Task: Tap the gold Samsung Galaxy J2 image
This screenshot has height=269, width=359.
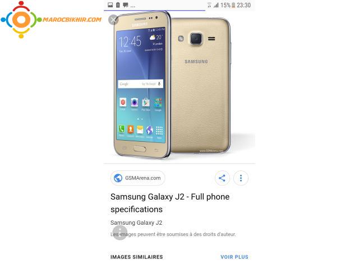Action: (172, 85)
